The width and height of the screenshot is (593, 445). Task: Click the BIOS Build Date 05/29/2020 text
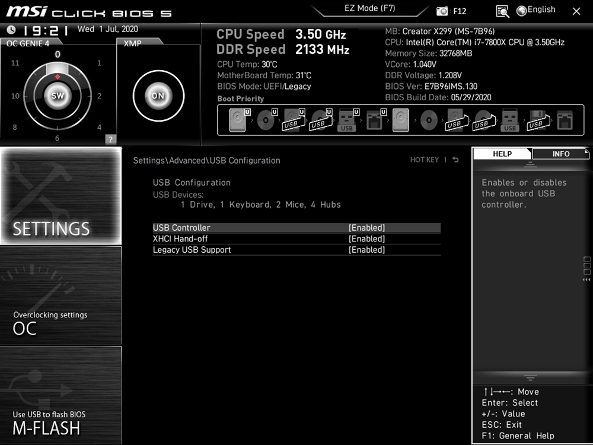(438, 97)
